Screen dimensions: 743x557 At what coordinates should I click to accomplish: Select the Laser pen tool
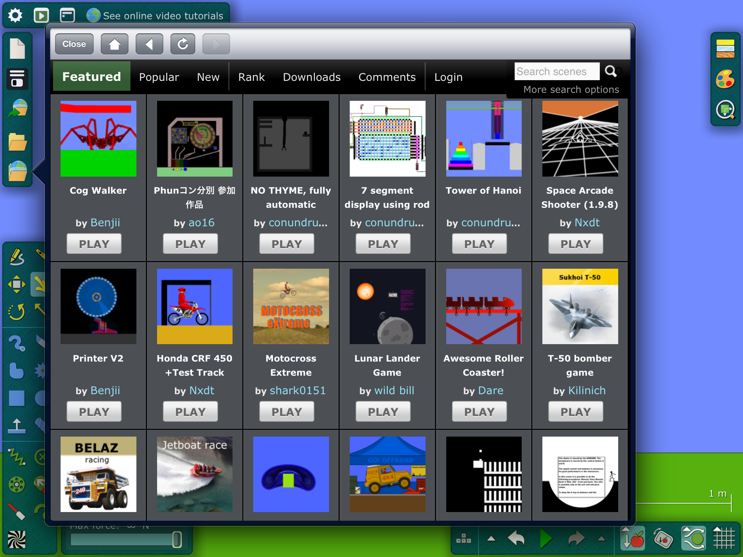(17, 512)
